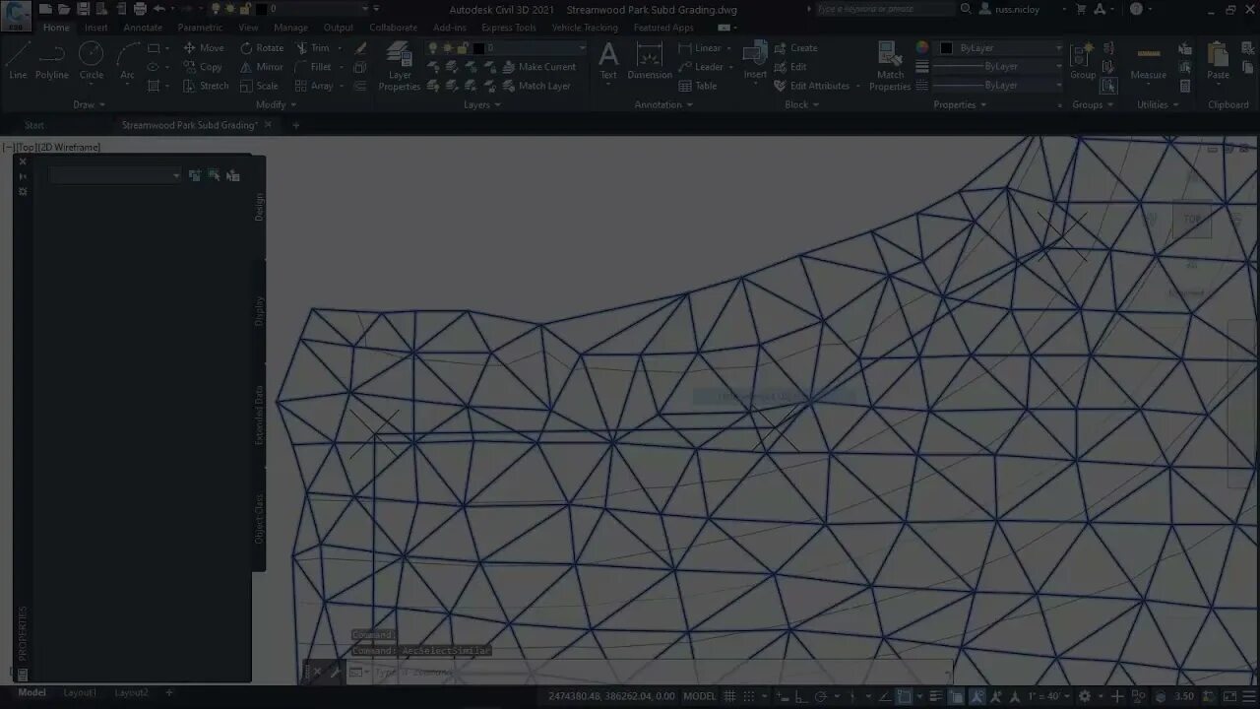
Task: Expand the Block panel
Action: pos(801,104)
